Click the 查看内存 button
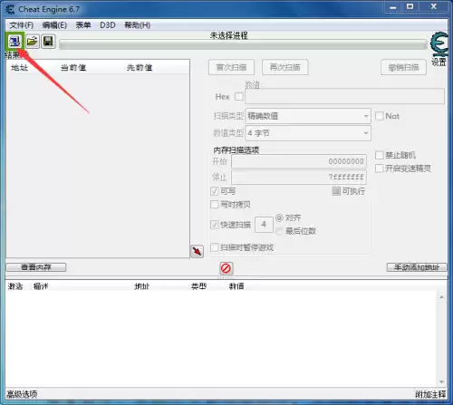Image resolution: width=453 pixels, height=405 pixels. [36, 267]
